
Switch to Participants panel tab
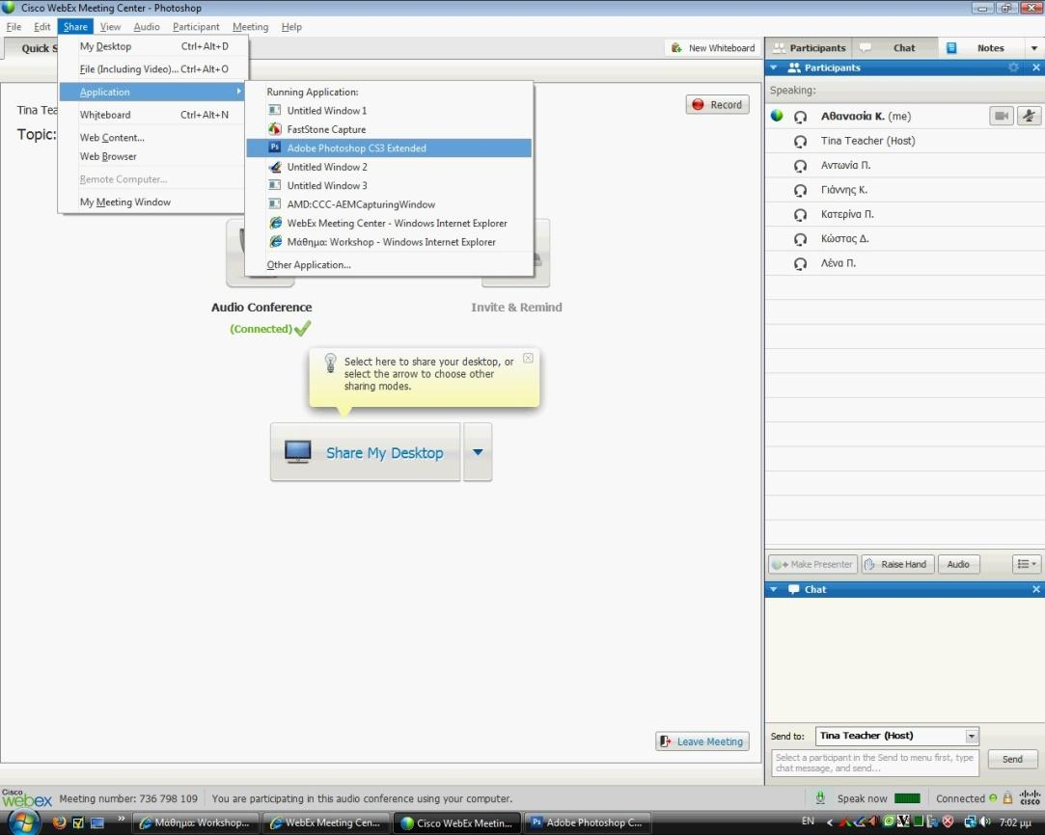tap(809, 48)
